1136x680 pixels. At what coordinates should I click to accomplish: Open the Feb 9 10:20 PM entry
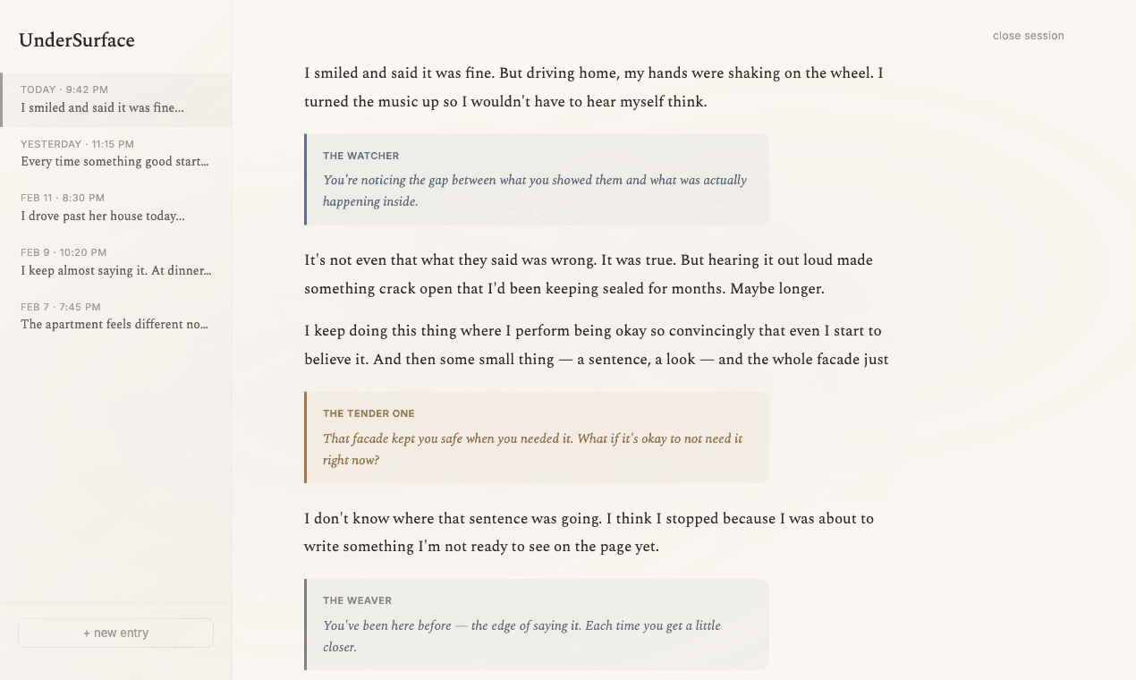[x=115, y=262]
